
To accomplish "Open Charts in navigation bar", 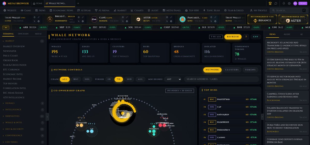I will tap(137, 10).
